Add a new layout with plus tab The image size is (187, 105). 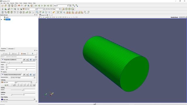point(51,15)
